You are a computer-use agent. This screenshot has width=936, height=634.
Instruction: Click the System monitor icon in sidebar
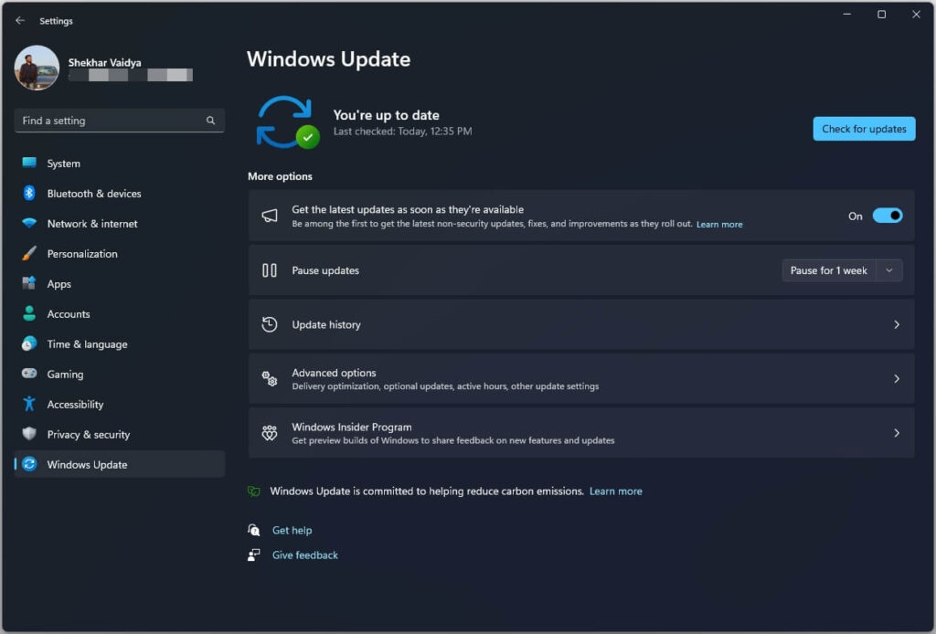click(x=29, y=163)
